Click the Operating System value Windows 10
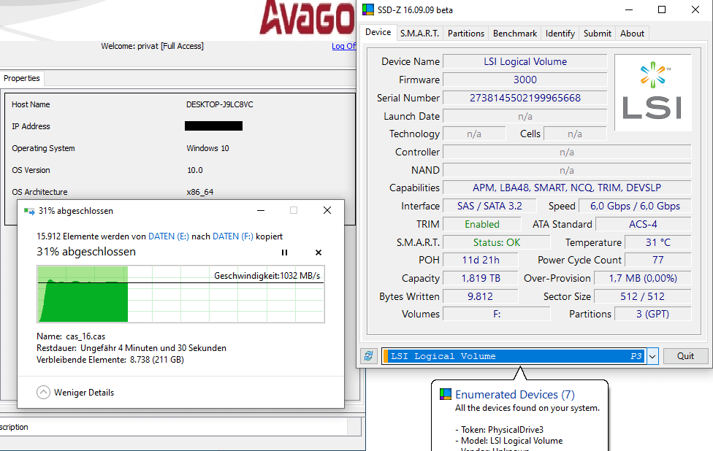This screenshot has width=713, height=451. (x=207, y=148)
